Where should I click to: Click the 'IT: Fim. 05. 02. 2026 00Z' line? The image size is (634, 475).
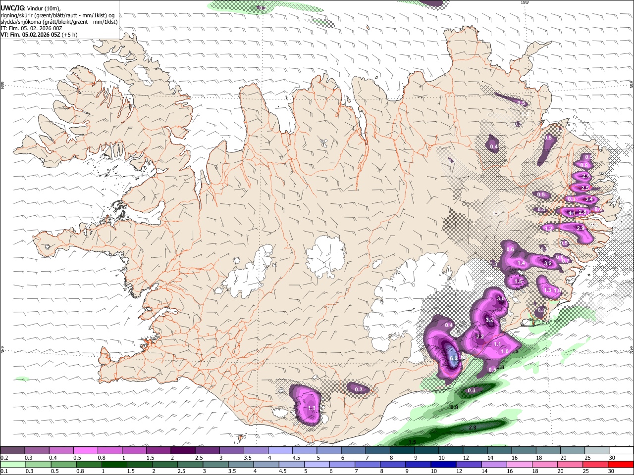pyautogui.click(x=32, y=29)
